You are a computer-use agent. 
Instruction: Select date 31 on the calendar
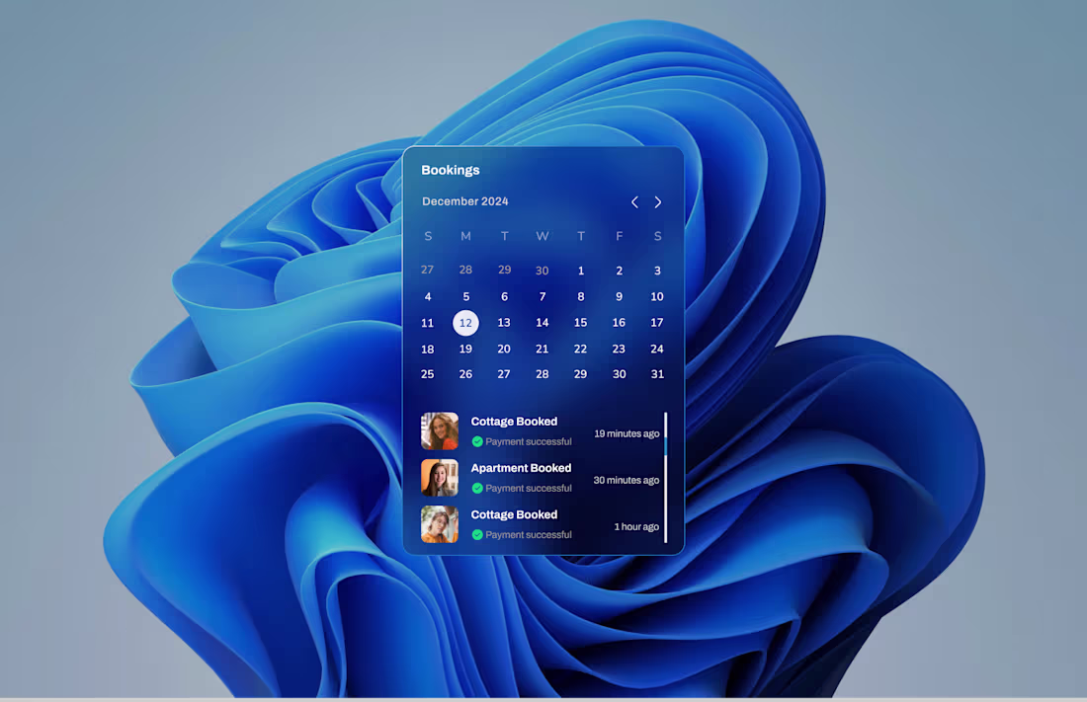click(x=657, y=374)
